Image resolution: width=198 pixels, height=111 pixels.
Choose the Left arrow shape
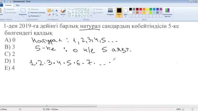pos(85,13)
